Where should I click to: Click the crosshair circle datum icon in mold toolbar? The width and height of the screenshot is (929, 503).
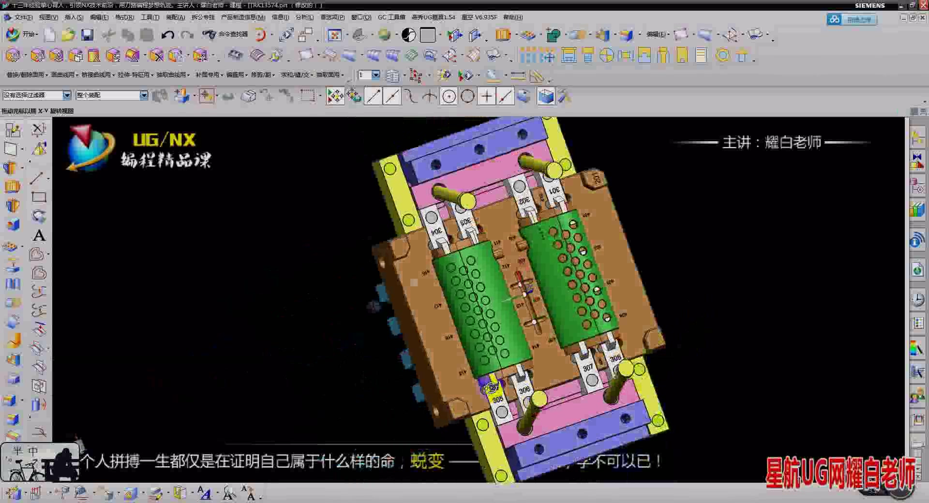[x=606, y=55]
